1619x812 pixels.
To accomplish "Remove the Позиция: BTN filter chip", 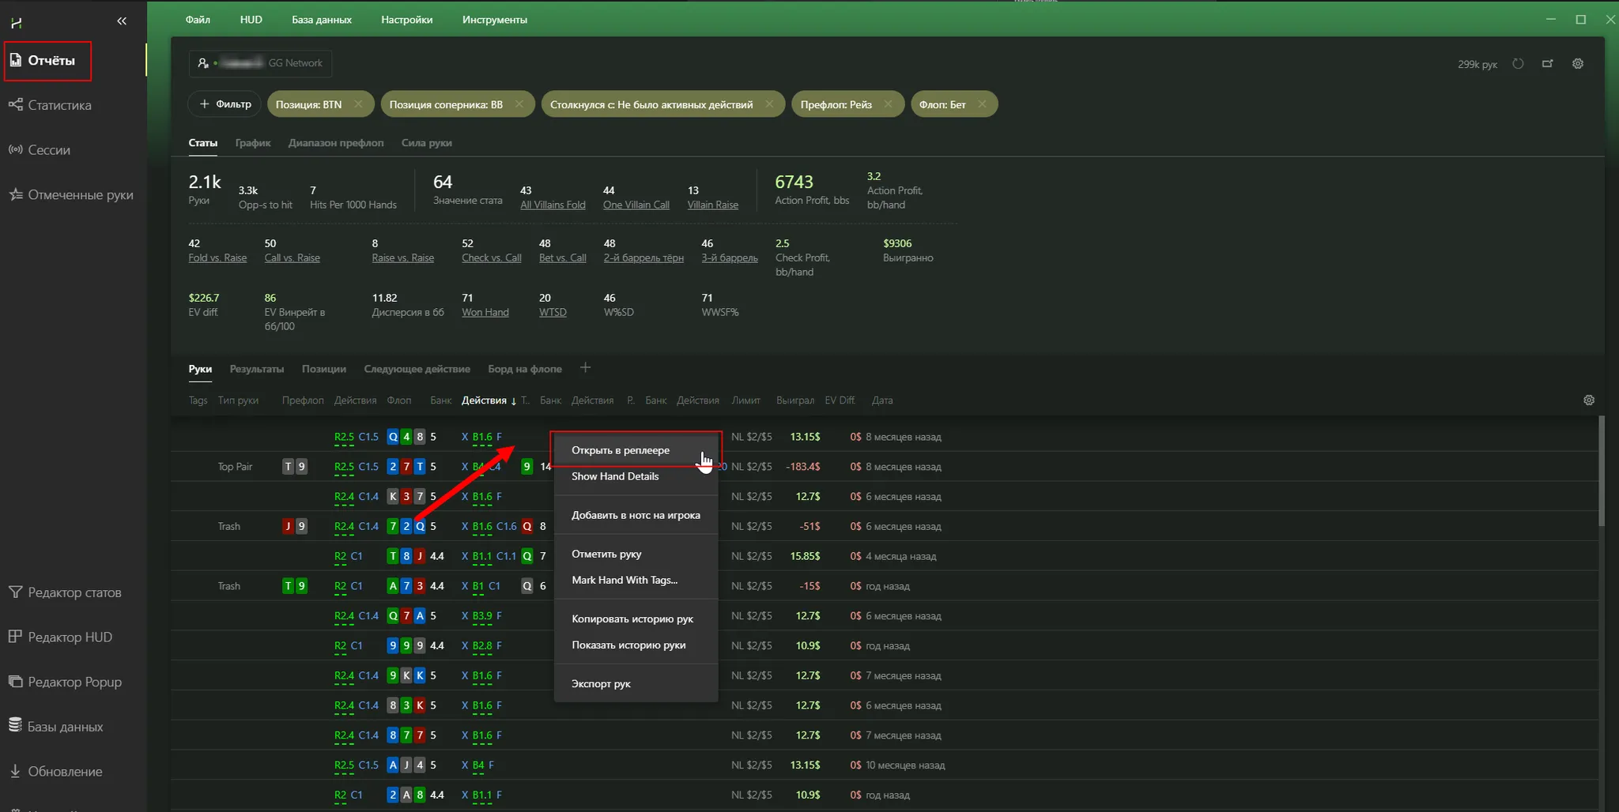I will tap(359, 104).
